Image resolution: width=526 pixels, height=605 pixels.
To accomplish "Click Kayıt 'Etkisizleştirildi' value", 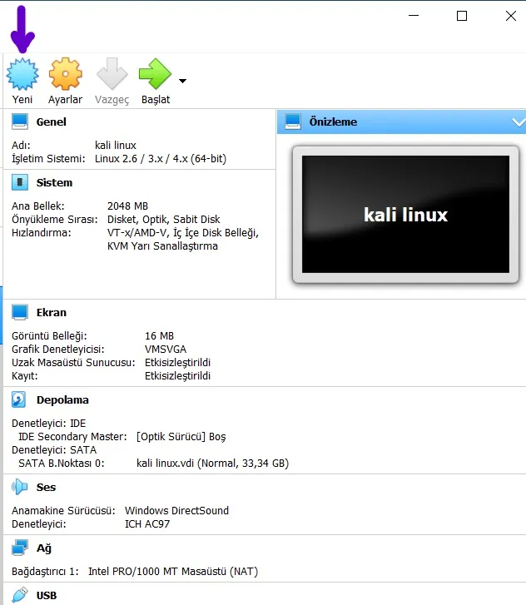I will pyautogui.click(x=177, y=376).
